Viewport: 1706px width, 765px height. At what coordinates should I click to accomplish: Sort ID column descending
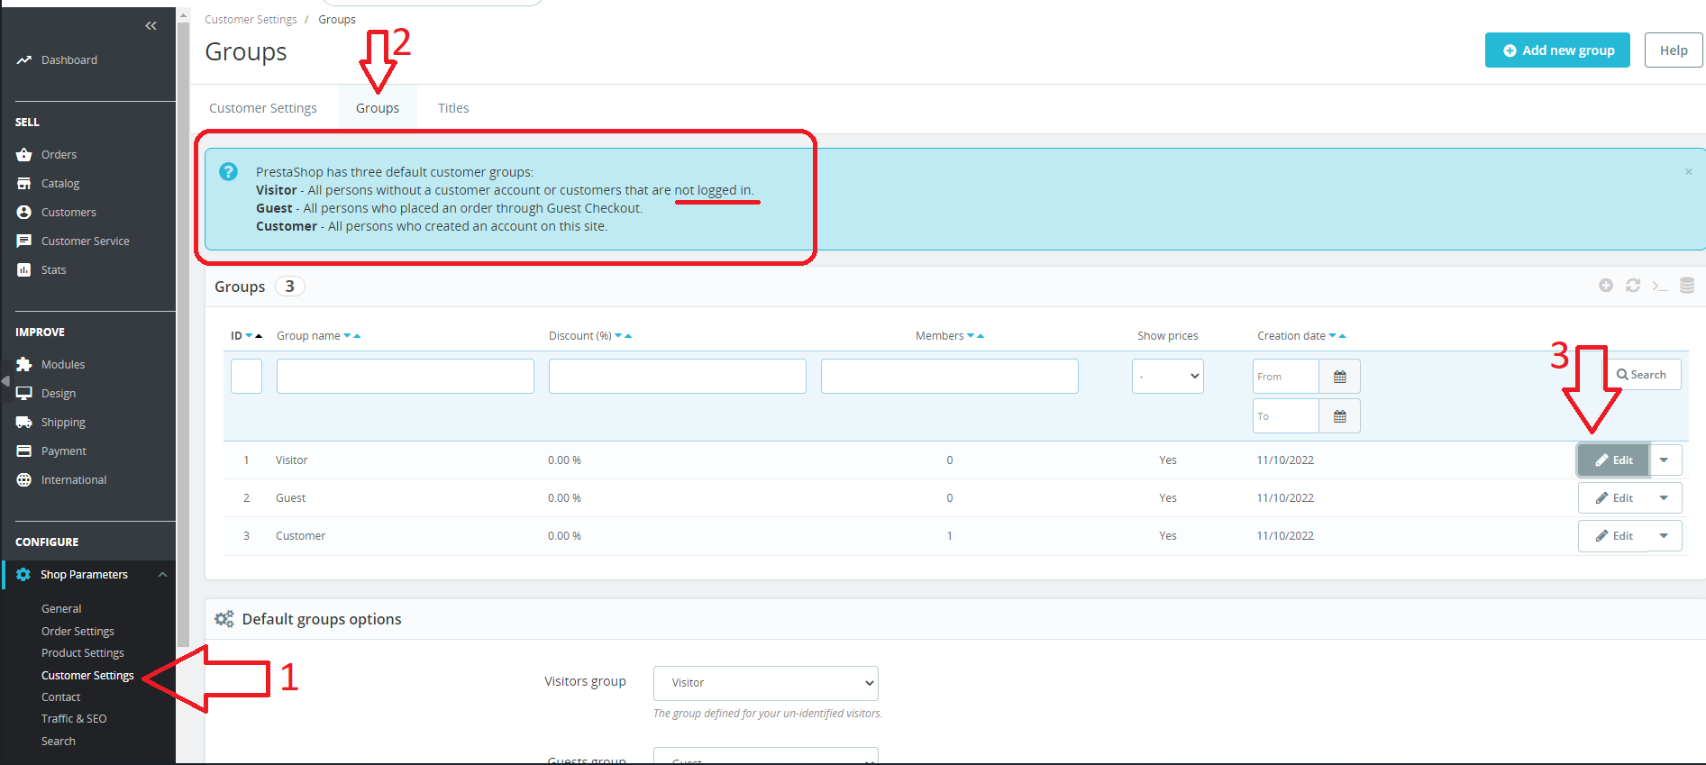(250, 336)
